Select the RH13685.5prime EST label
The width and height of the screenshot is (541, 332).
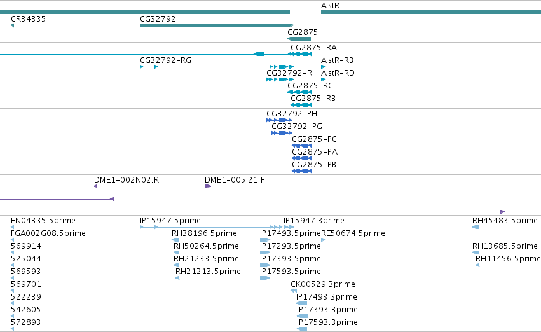click(505, 246)
